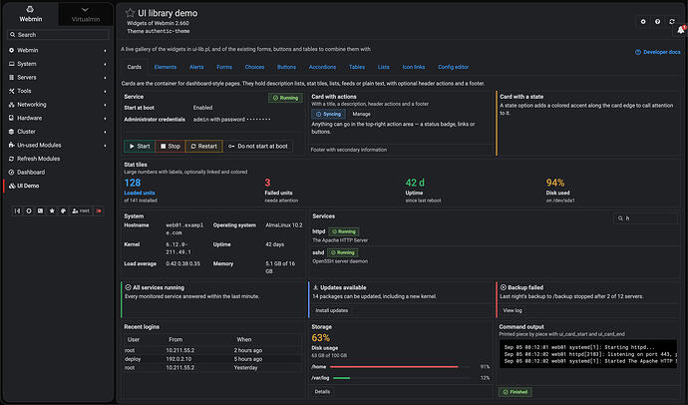Expand the Un-used Modules menu arrow
Viewport: 688px width, 405px height.
[x=105, y=146]
